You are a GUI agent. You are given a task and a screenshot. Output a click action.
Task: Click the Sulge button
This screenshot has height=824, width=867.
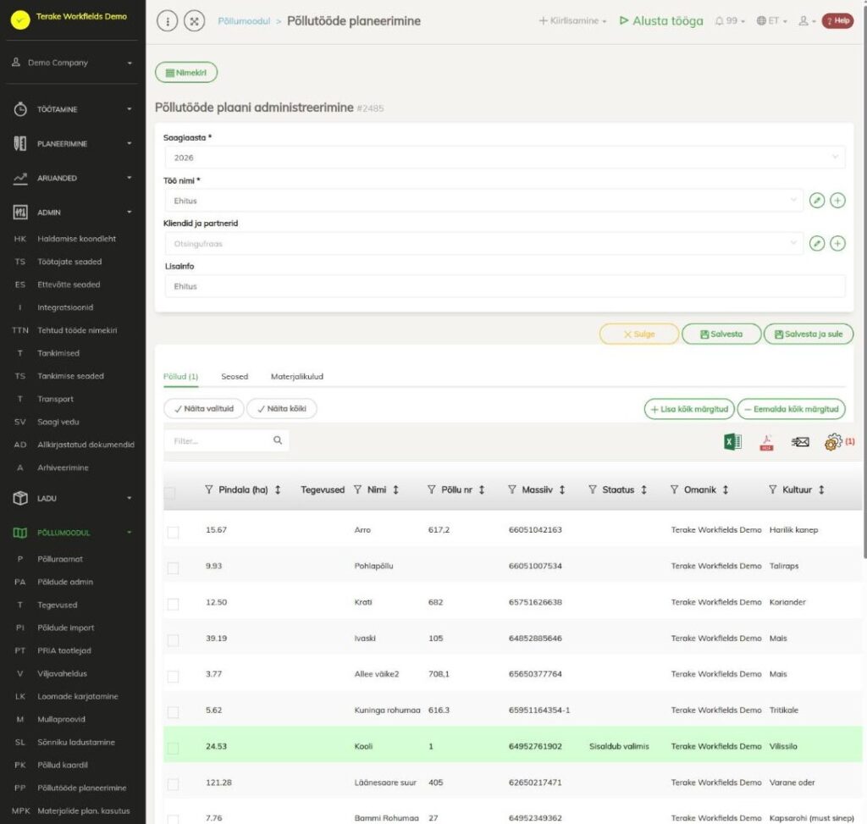(639, 334)
